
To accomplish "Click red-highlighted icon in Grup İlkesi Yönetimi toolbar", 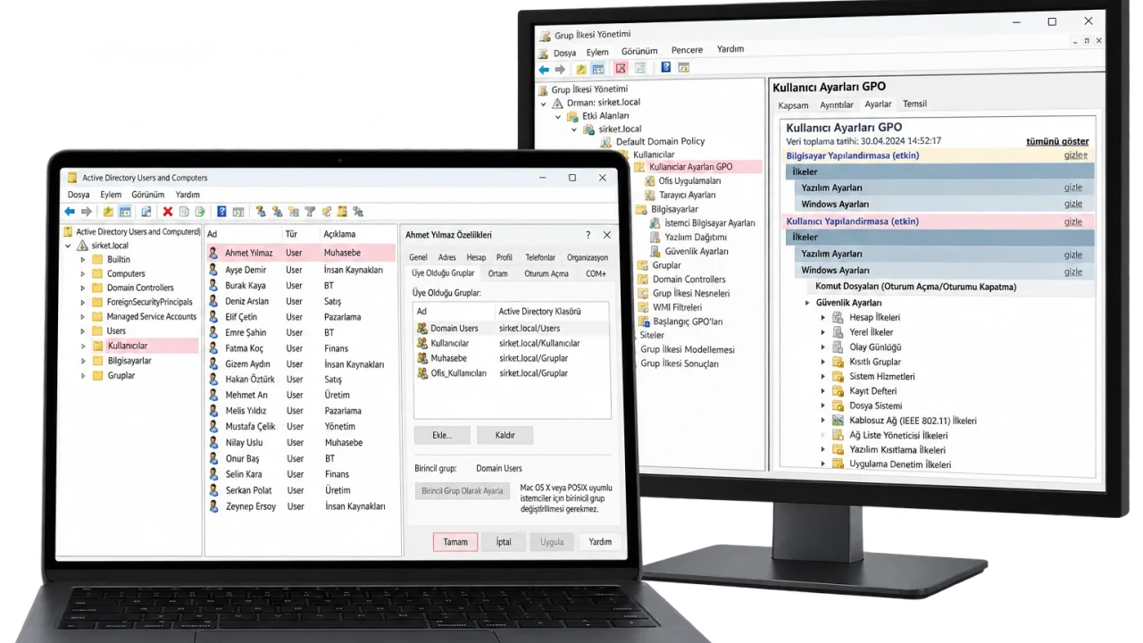I will click(x=622, y=68).
